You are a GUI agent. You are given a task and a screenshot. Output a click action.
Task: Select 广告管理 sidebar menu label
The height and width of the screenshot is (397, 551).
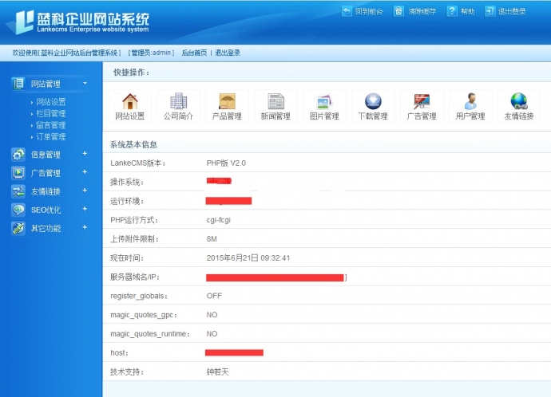(x=46, y=173)
